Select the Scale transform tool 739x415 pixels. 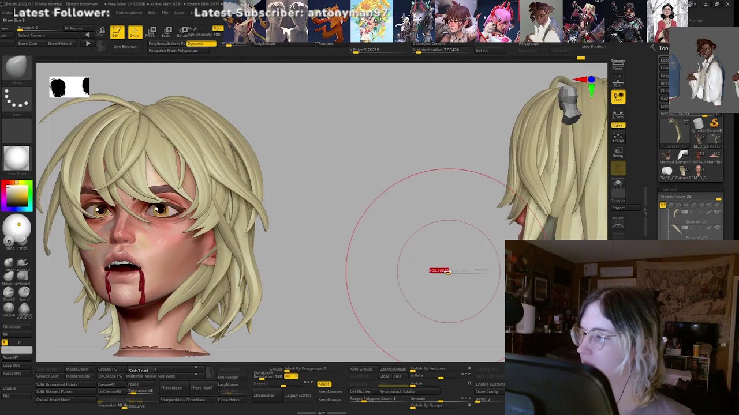coord(168,32)
